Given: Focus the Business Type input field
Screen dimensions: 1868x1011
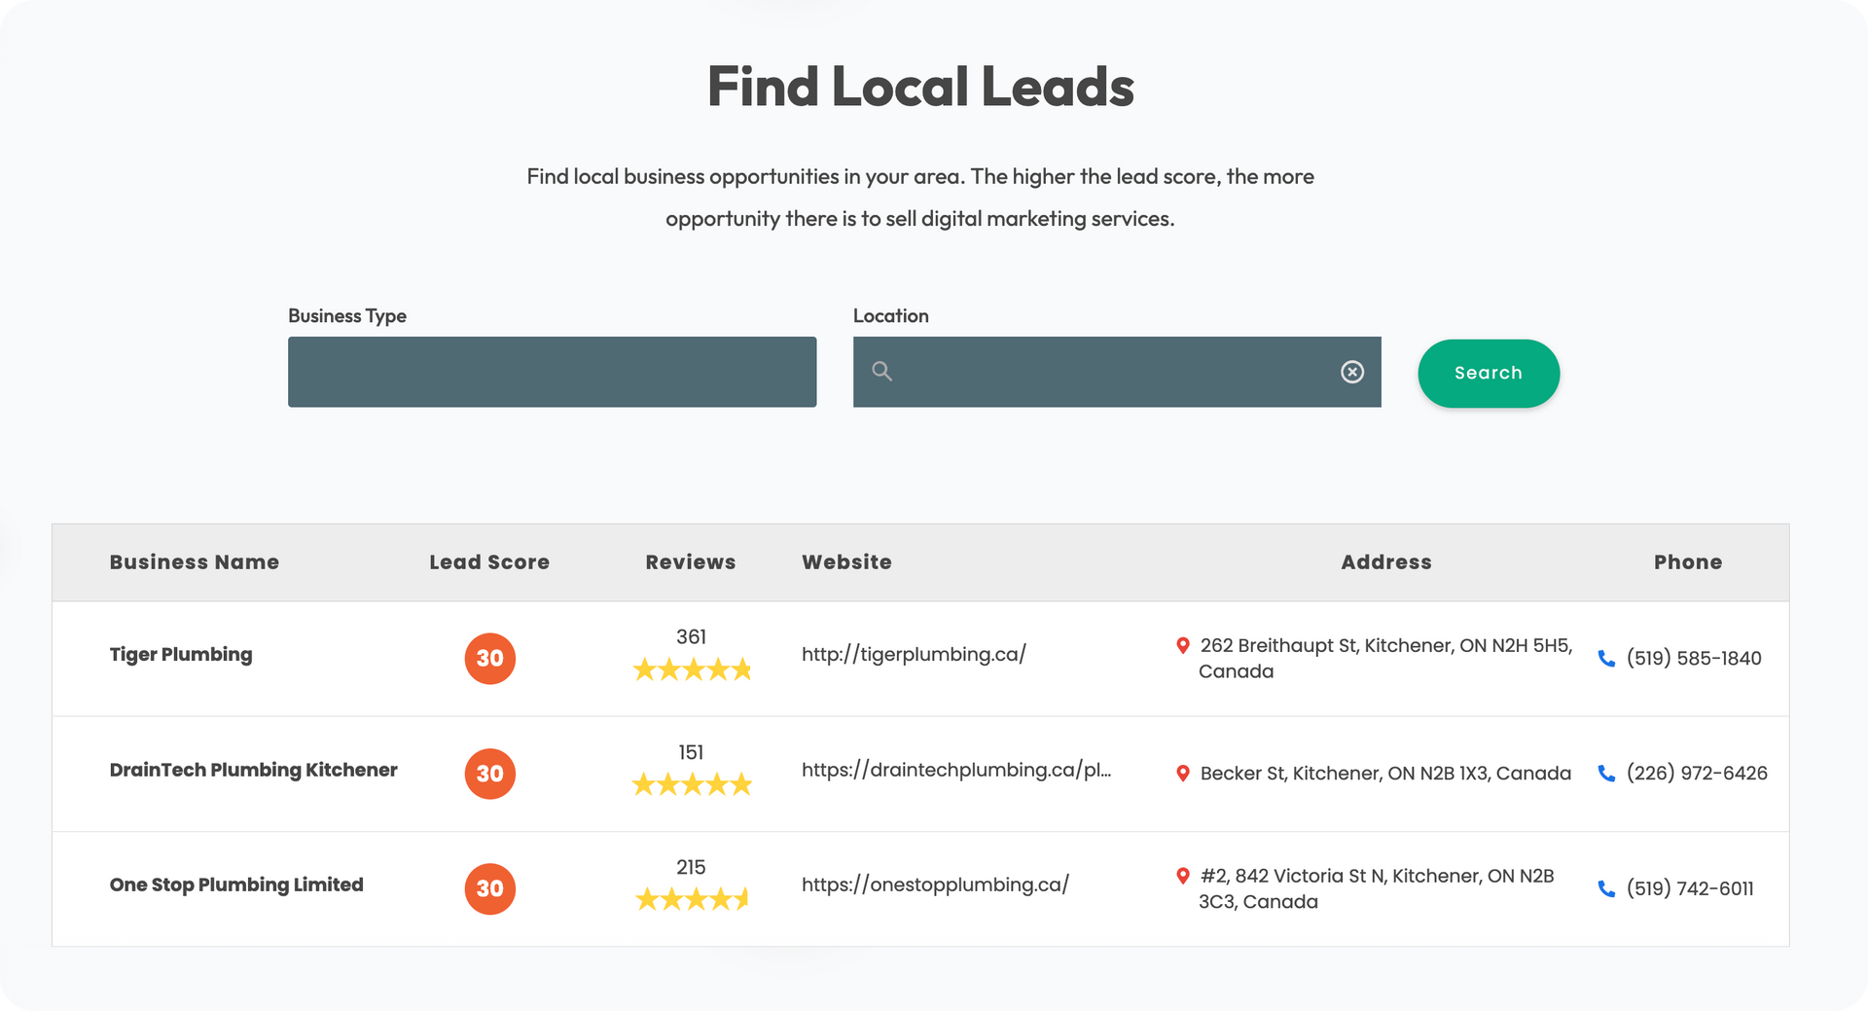Looking at the screenshot, I should click(x=552, y=372).
